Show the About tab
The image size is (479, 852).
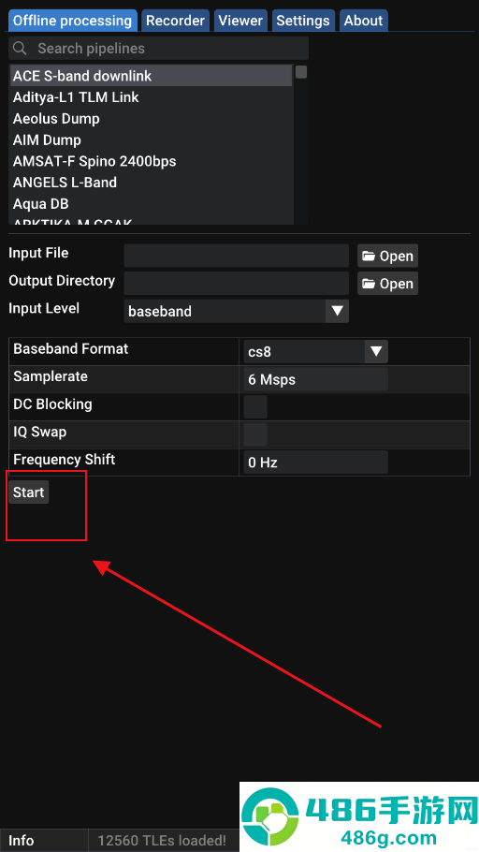(x=363, y=21)
